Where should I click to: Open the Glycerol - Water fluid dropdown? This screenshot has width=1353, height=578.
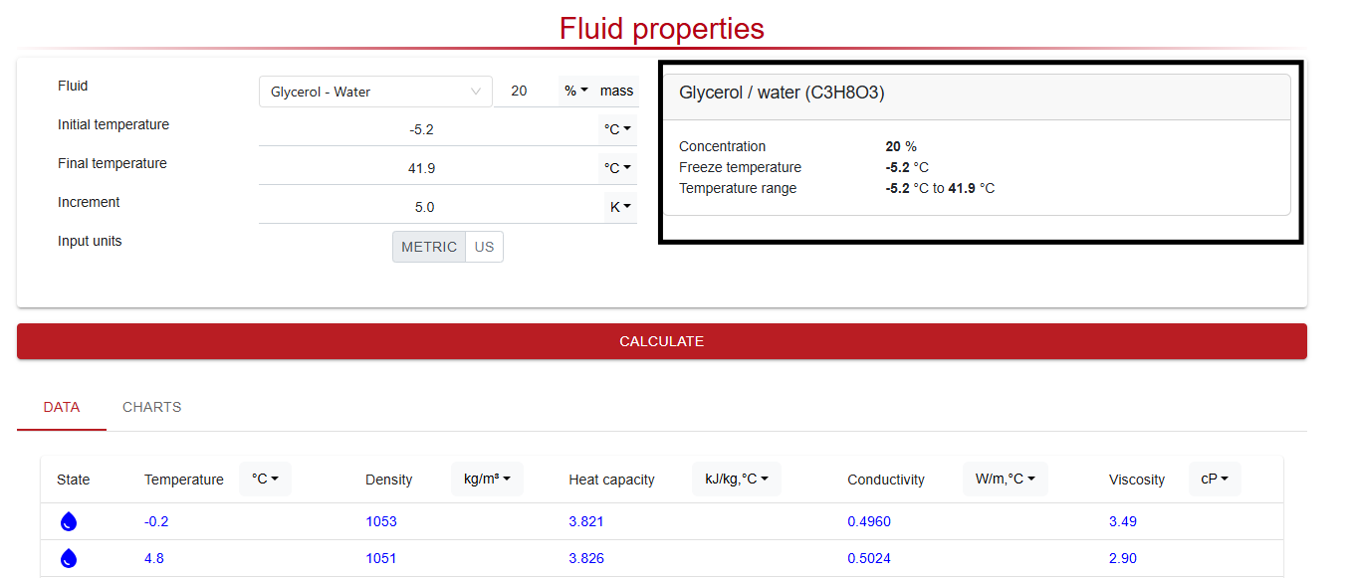point(375,92)
